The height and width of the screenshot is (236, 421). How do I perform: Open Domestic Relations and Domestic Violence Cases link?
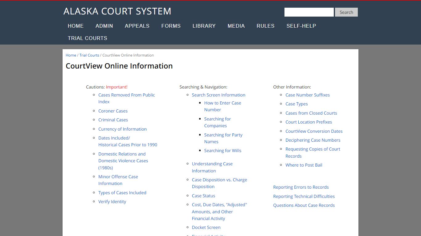[123, 161]
